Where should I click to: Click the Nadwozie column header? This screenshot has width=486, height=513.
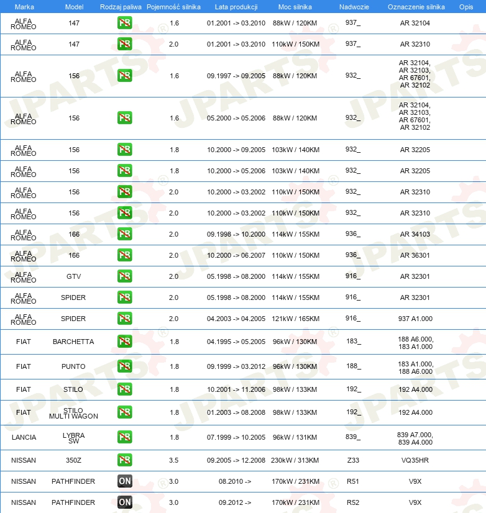[354, 7]
